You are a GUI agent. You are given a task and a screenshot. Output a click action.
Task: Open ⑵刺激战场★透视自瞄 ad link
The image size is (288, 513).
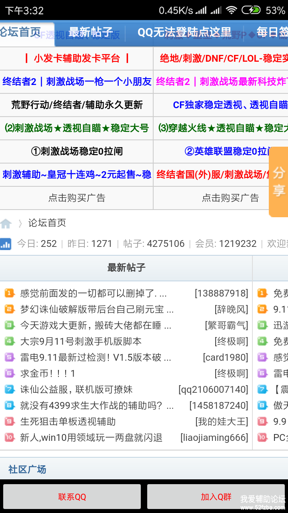tap(77, 128)
